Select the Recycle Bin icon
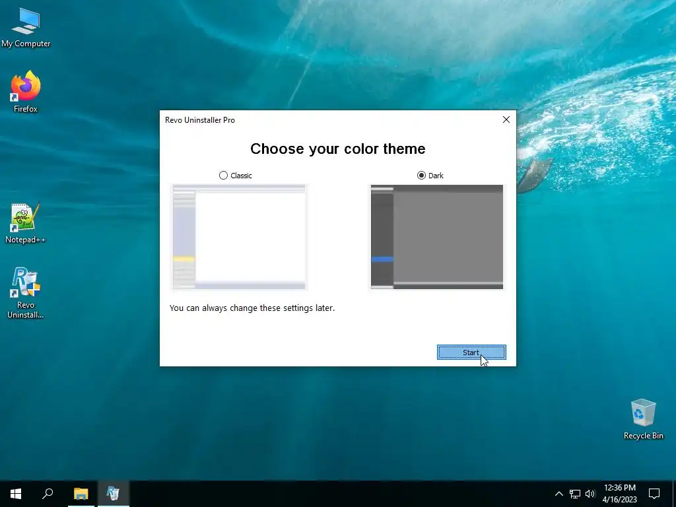The width and height of the screenshot is (676, 507). 643,419
